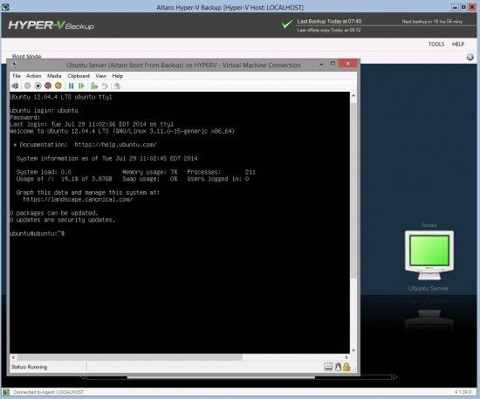Click Altaro app icon in title bar
Viewport: 480px width, 399px height.
click(5, 7)
